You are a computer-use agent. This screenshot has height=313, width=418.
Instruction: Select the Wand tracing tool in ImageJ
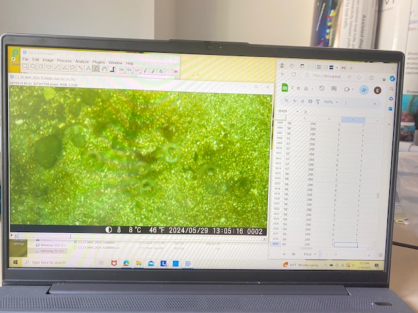tap(80, 68)
